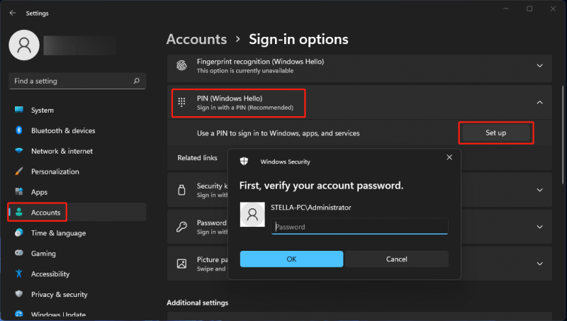Click the Security key USB icon

[181, 190]
